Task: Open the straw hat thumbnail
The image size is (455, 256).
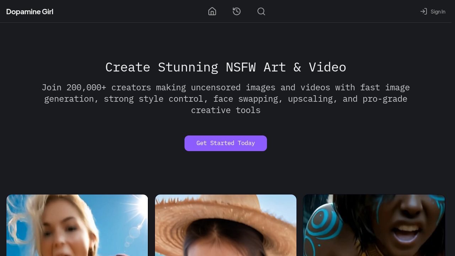Action: tap(226, 225)
